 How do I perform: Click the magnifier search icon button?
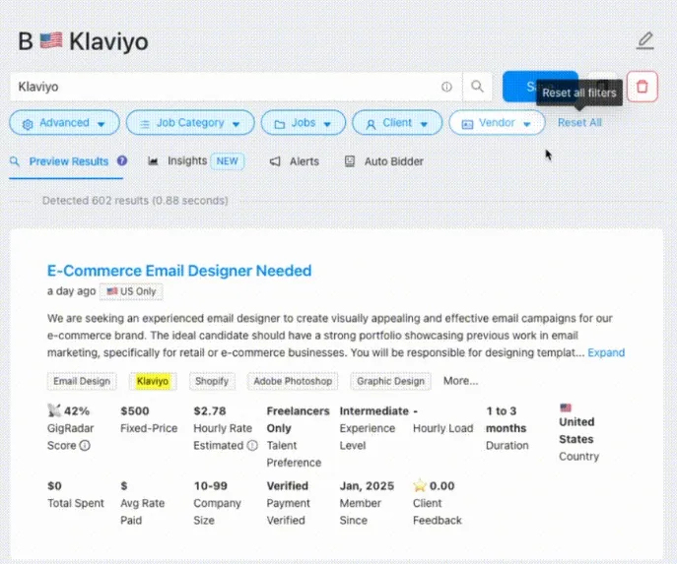coord(477,87)
